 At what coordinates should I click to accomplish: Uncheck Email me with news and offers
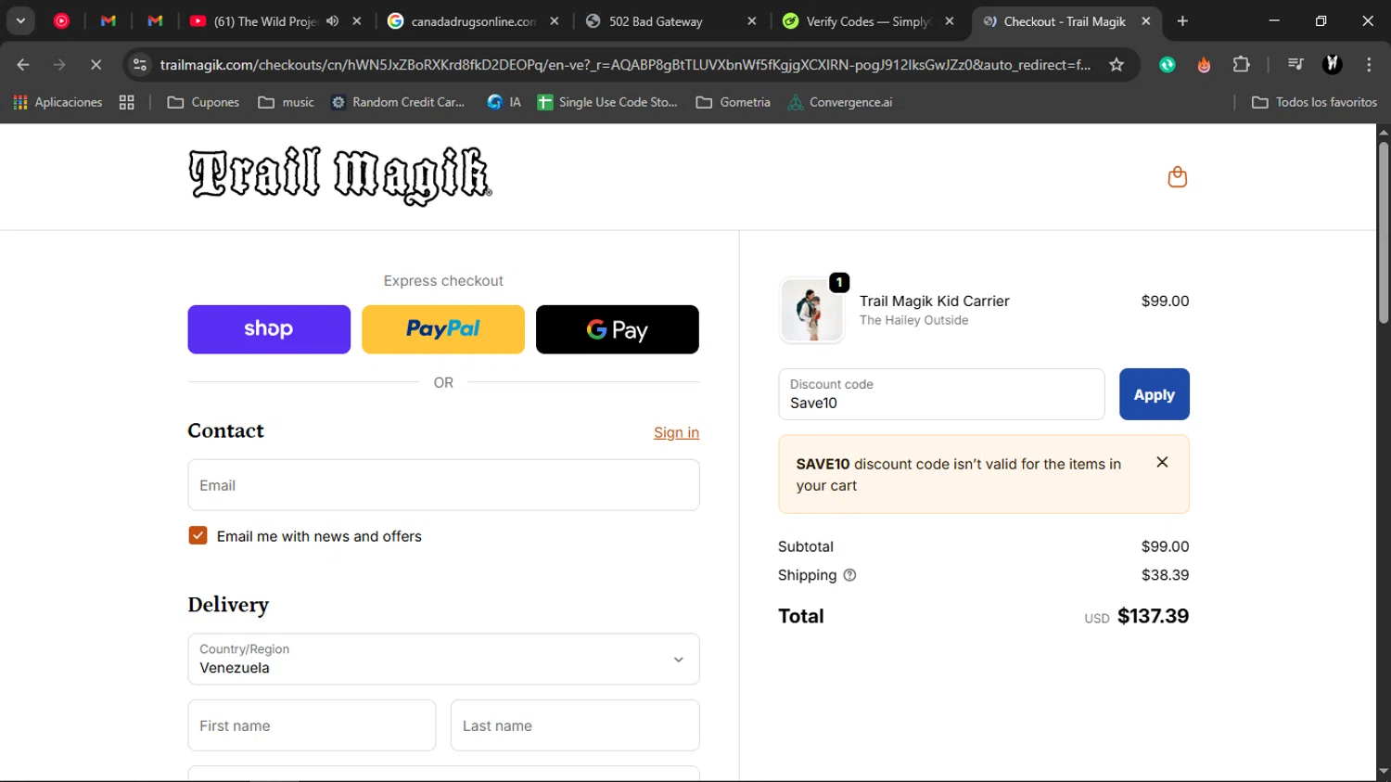pos(198,535)
